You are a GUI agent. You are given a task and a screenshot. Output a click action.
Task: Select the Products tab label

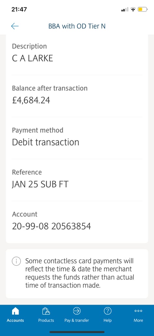[46, 320]
